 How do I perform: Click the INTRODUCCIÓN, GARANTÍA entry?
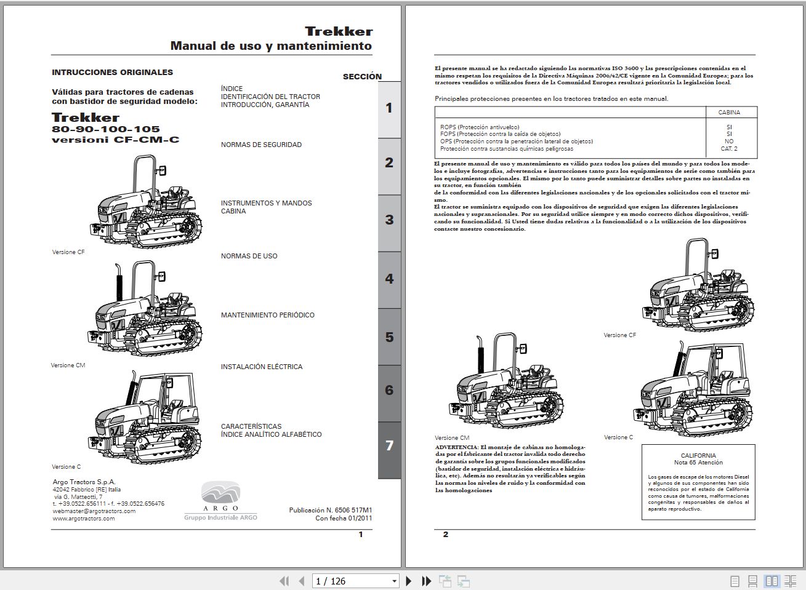[265, 105]
